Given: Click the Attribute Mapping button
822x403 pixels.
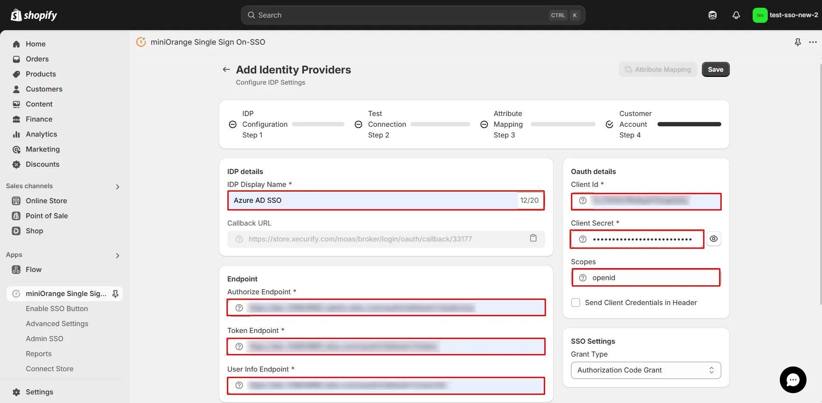Looking at the screenshot, I should click(658, 70).
